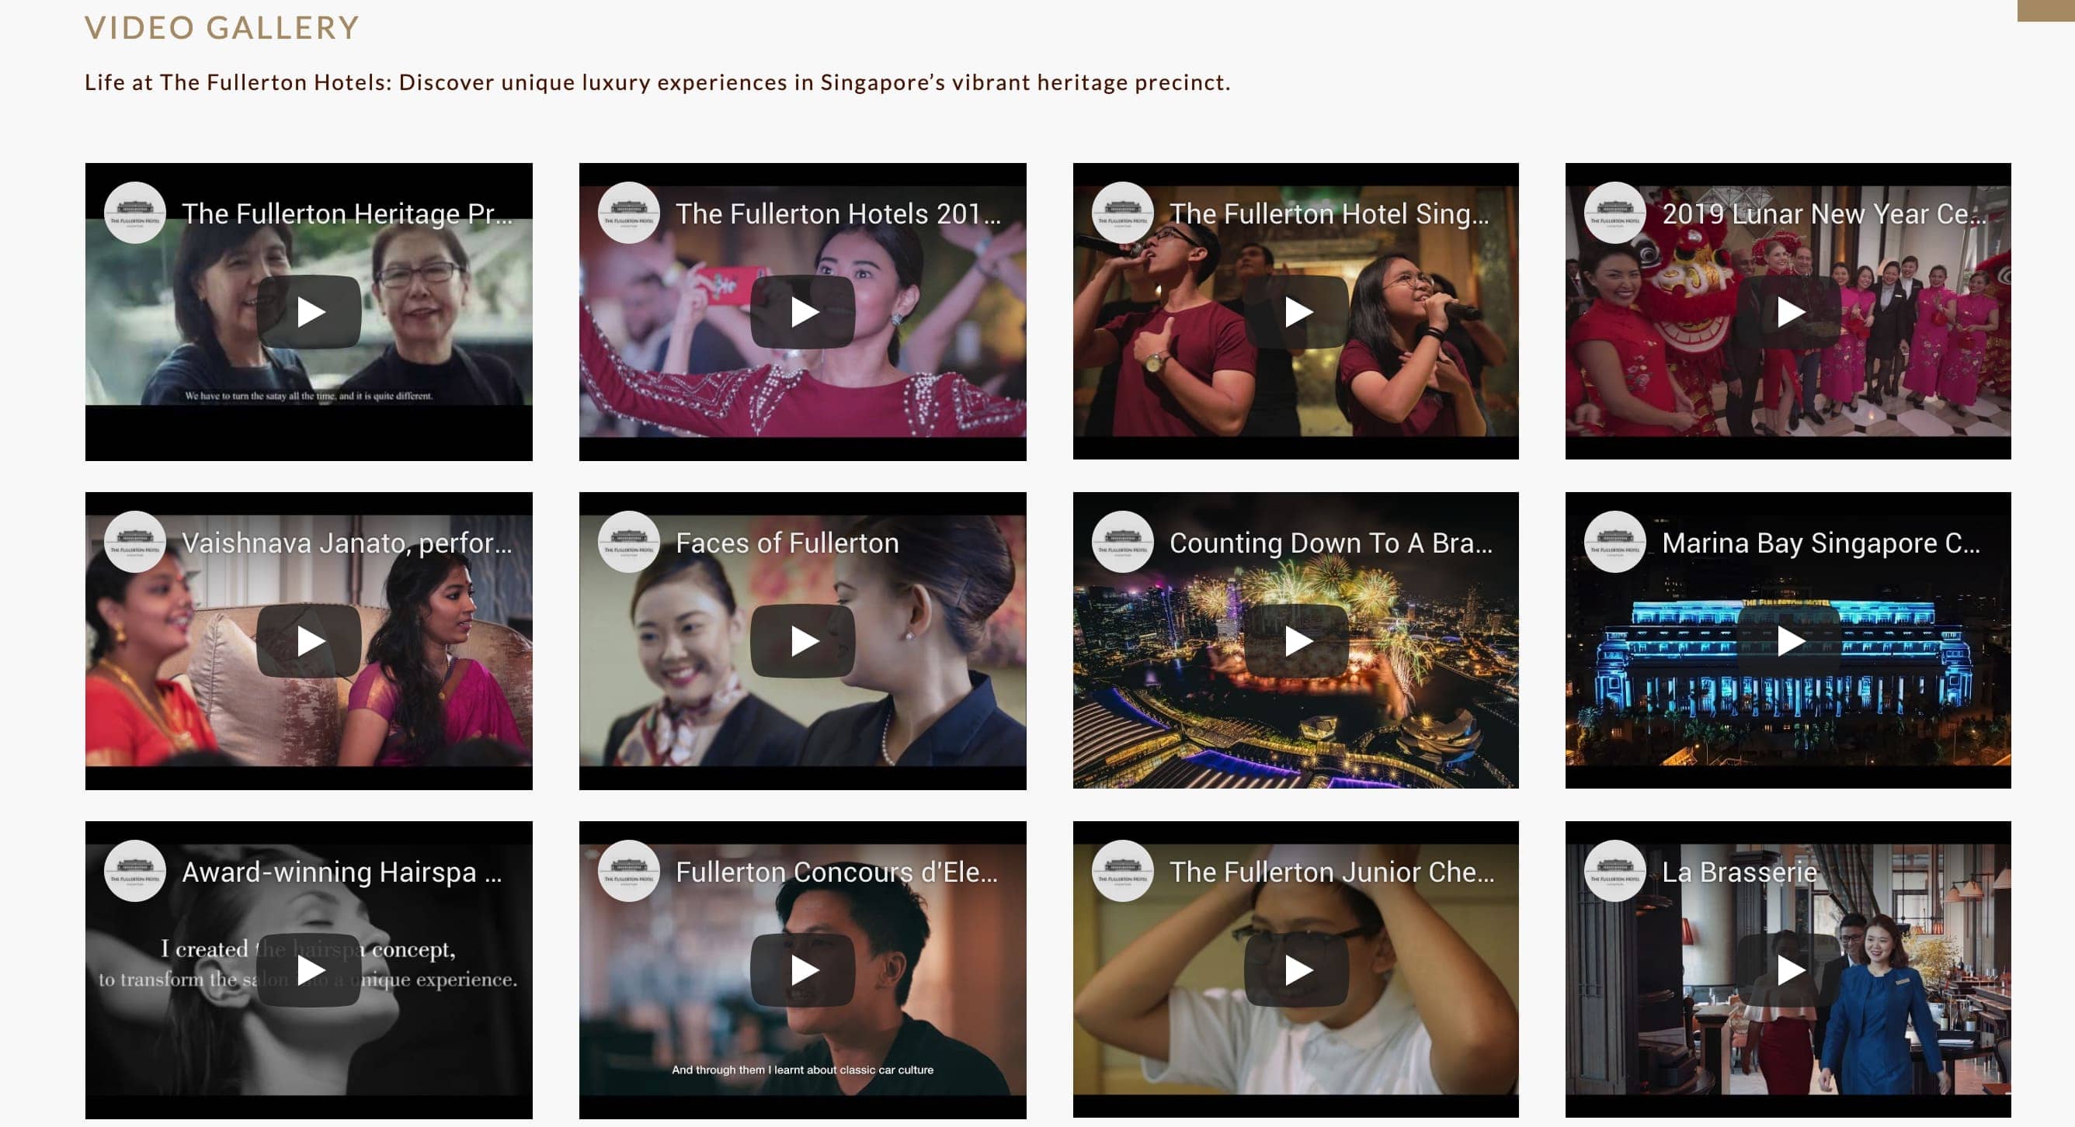Screen dimensions: 2075x1127
Task: Open title link '2019 Lunar New Year Ce...'
Action: 1823,214
